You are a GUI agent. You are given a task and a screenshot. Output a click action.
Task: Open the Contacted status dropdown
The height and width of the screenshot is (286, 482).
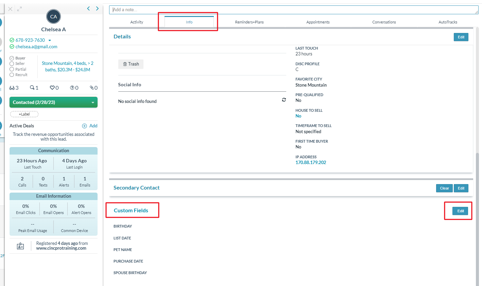pos(92,103)
